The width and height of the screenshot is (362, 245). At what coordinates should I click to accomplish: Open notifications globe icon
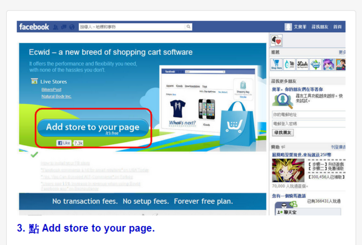[x=72, y=27]
